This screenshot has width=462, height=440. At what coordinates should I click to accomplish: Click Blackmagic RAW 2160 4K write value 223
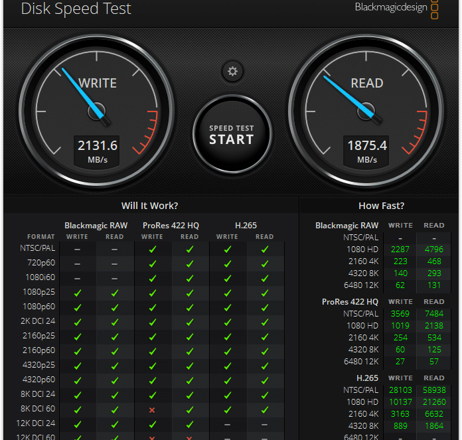coord(400,261)
